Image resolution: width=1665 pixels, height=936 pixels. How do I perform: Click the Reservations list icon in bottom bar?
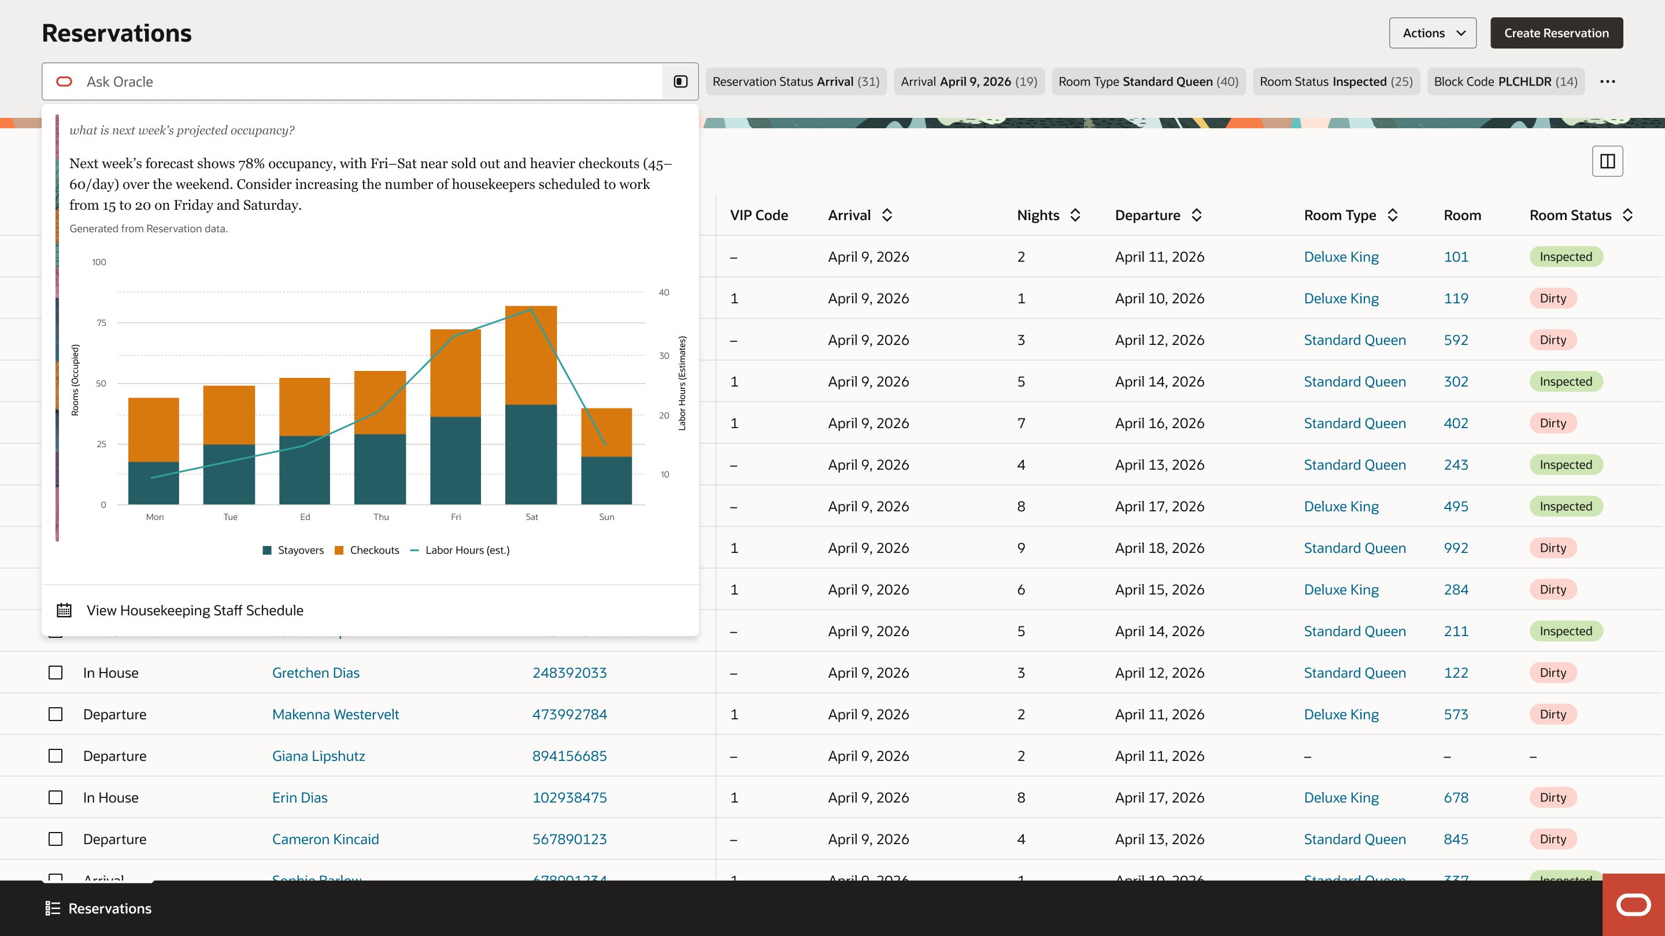tap(53, 908)
